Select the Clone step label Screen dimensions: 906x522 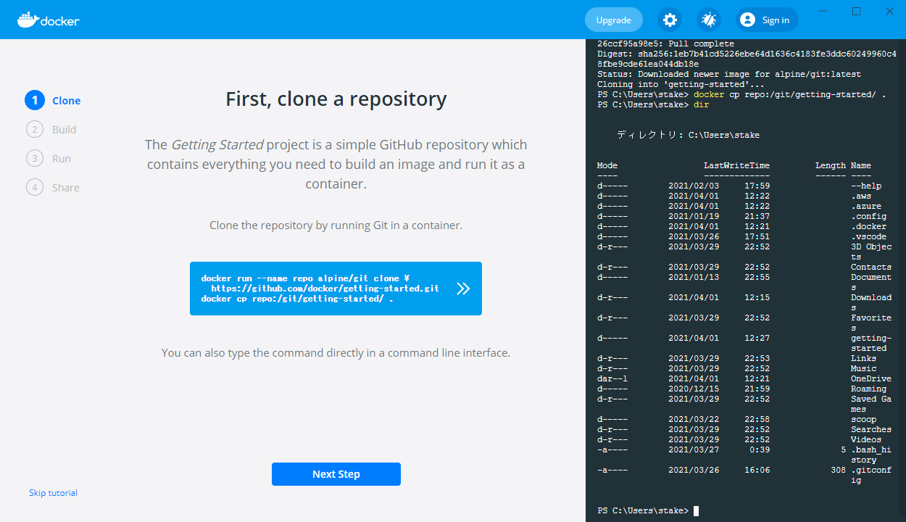point(67,101)
